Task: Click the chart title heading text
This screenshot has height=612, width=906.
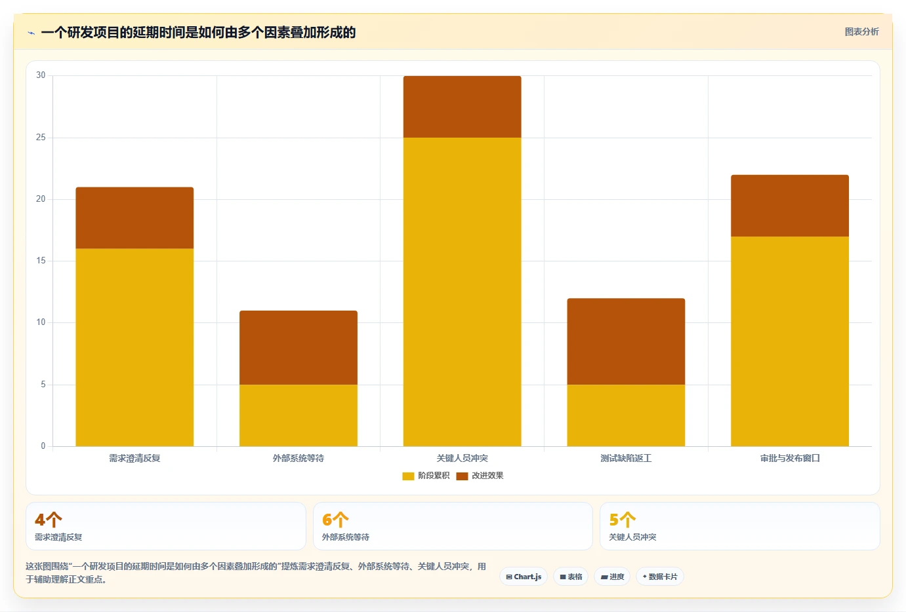Action: click(198, 32)
